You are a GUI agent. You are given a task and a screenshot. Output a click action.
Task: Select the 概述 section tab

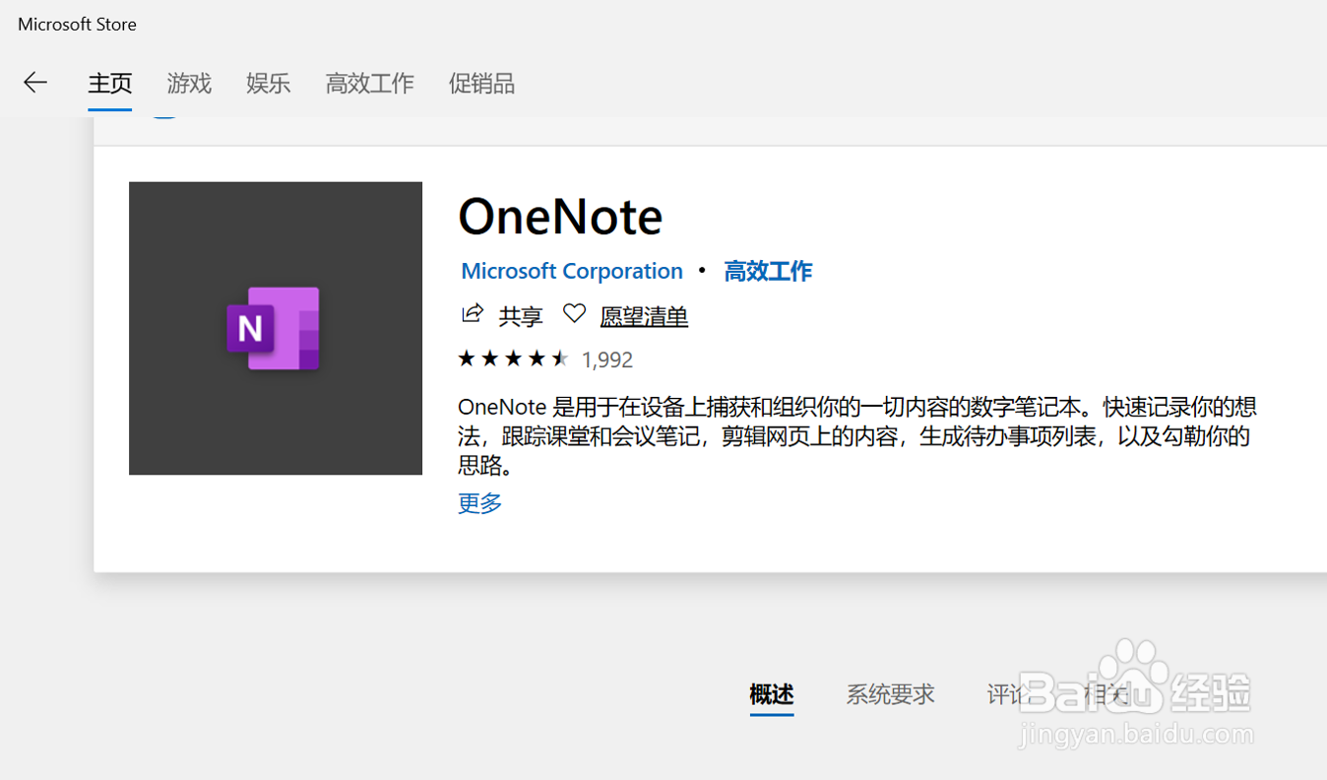point(772,694)
